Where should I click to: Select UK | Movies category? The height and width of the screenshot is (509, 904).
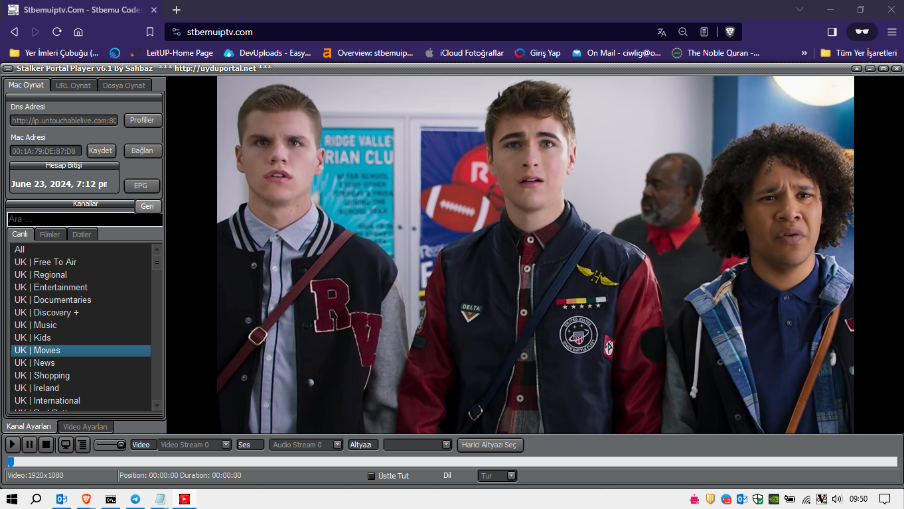(x=81, y=350)
